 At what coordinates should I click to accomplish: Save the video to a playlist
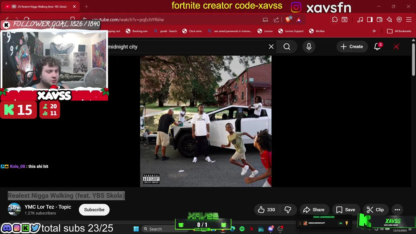click(x=345, y=210)
